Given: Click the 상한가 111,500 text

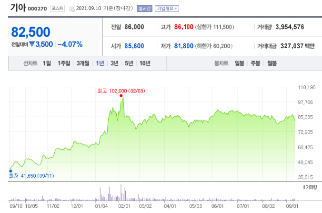Looking at the screenshot, I should pos(214,27).
